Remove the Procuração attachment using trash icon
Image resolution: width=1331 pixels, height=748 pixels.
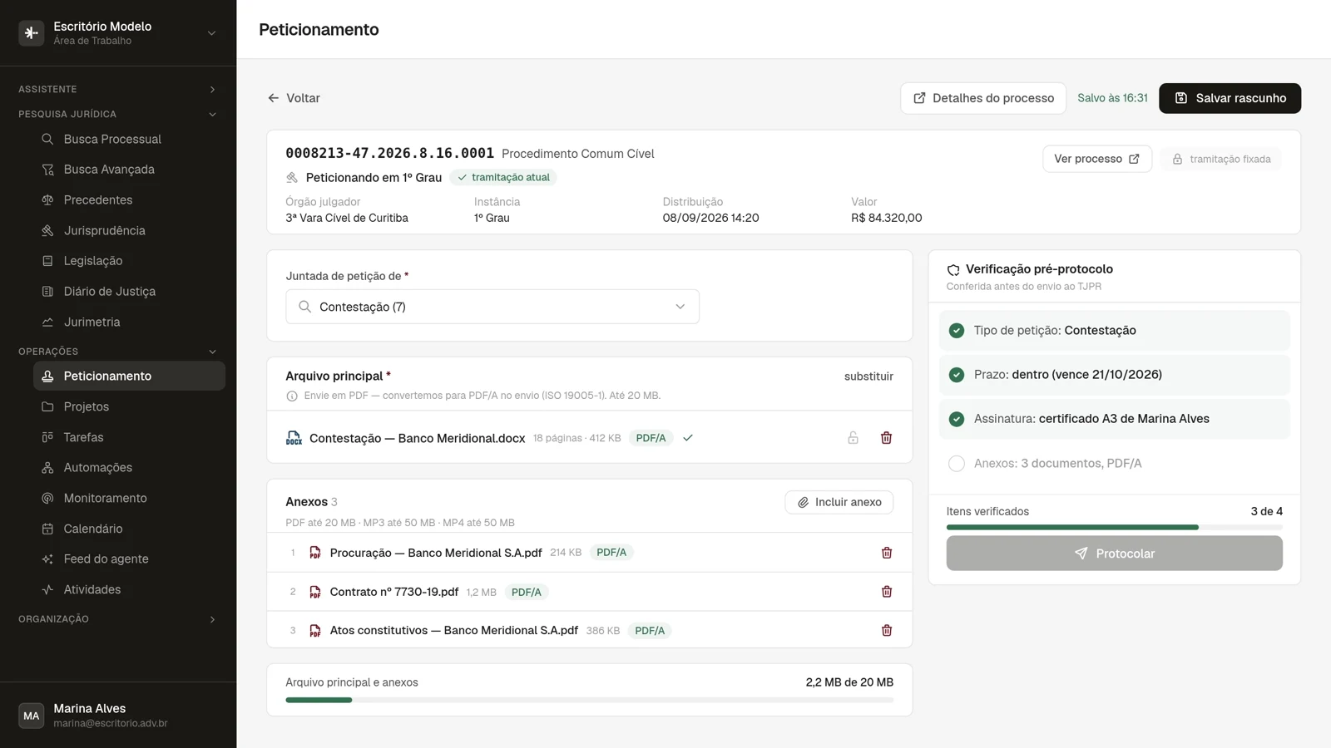(887, 553)
